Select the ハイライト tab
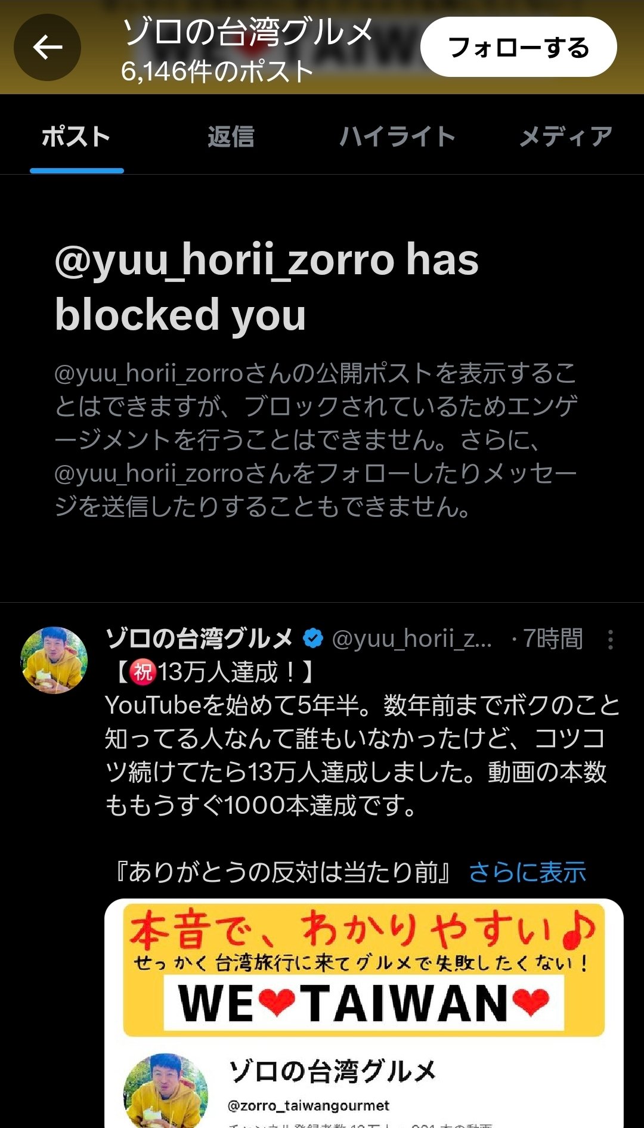The width and height of the screenshot is (644, 1128). [x=397, y=137]
